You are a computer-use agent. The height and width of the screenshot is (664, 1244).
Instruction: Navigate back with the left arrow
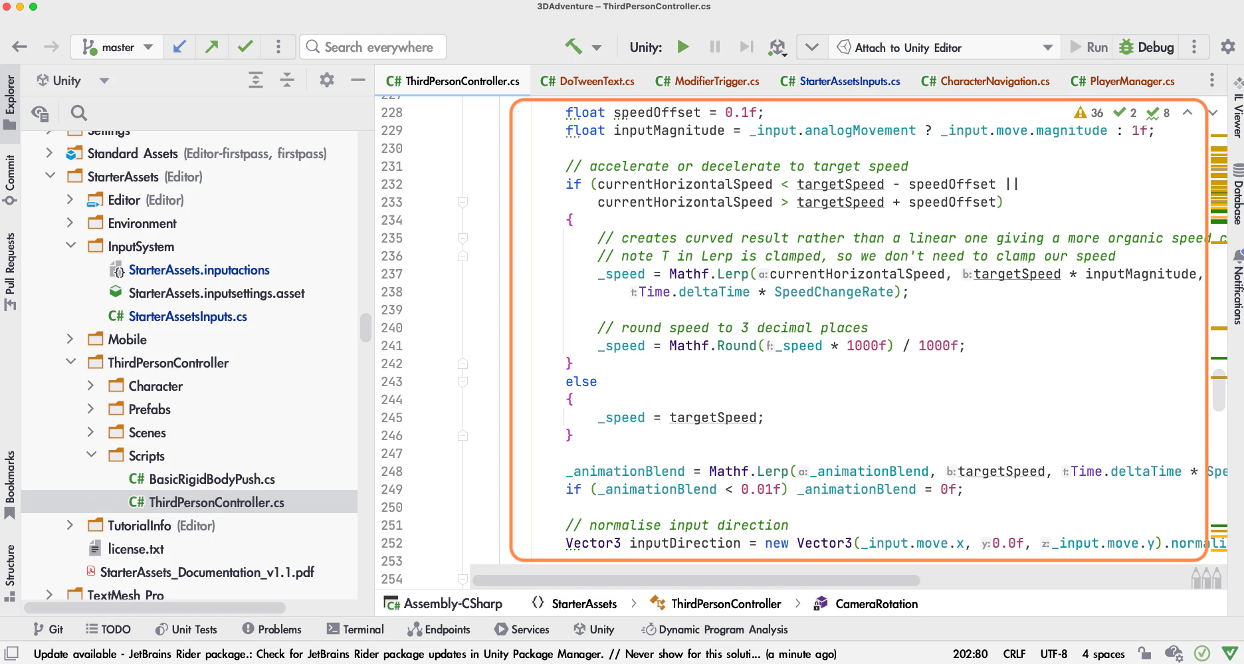tap(20, 47)
